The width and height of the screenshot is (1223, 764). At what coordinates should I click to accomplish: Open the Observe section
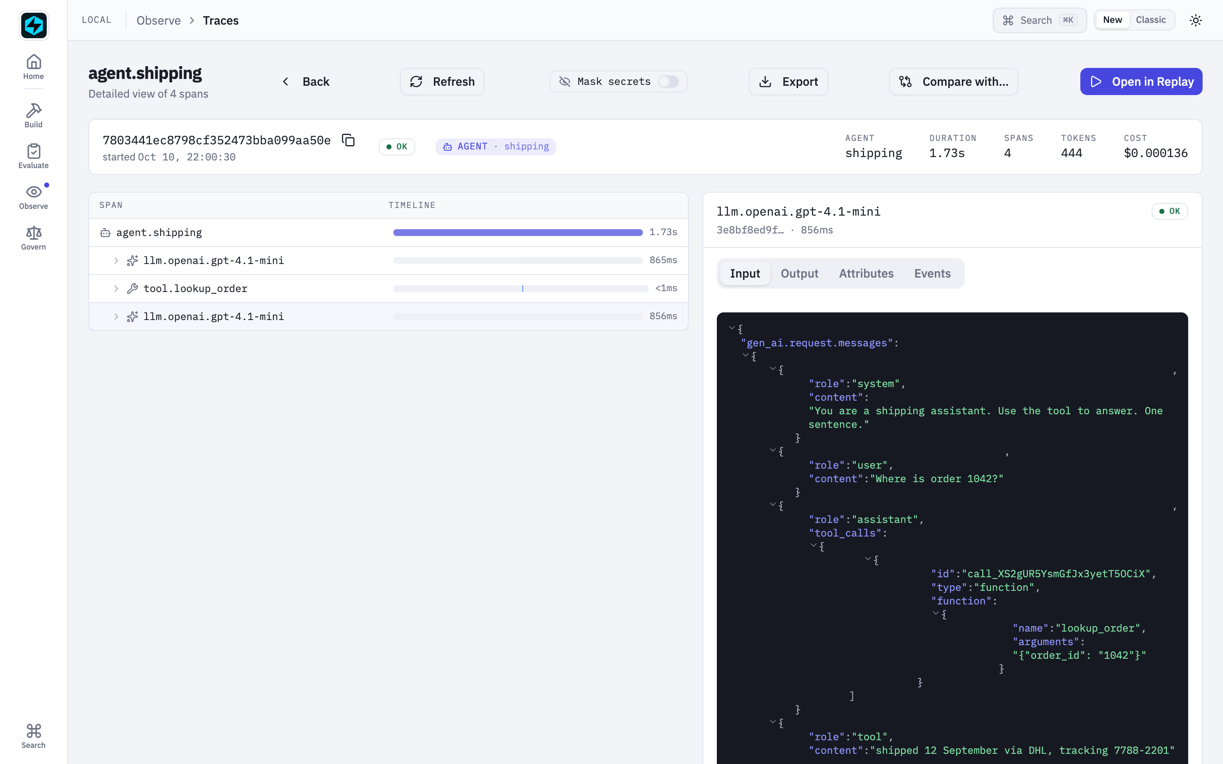(34, 197)
